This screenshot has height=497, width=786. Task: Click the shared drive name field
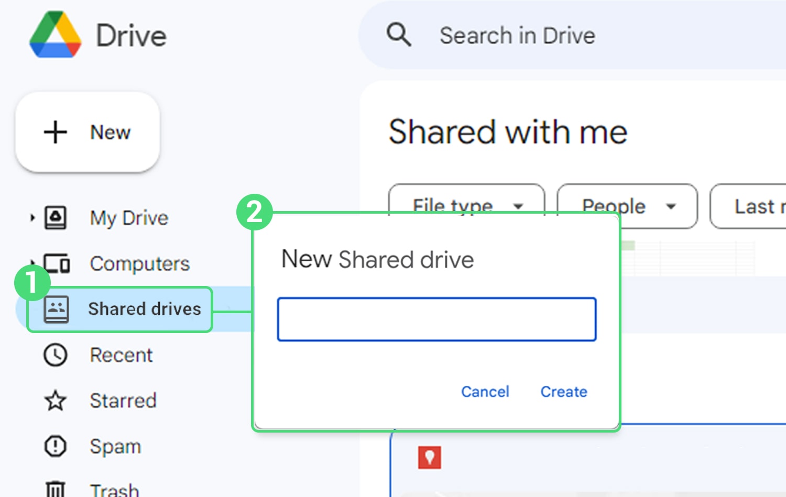pyautogui.click(x=437, y=318)
